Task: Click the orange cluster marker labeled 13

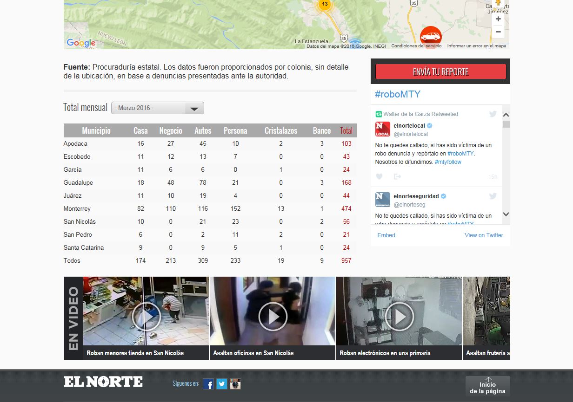Action: [325, 5]
